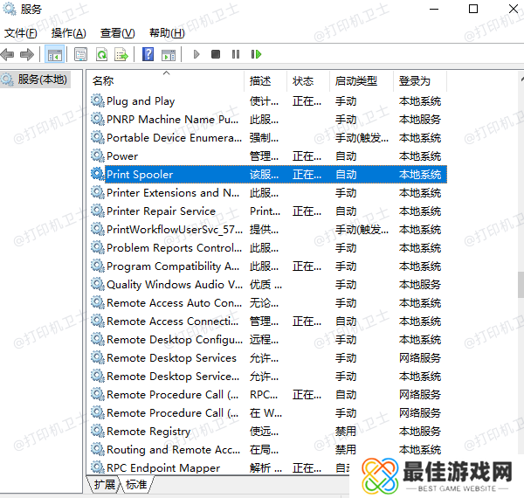524x498 pixels.
Task: Click Stop Service square icon
Action: point(216,54)
